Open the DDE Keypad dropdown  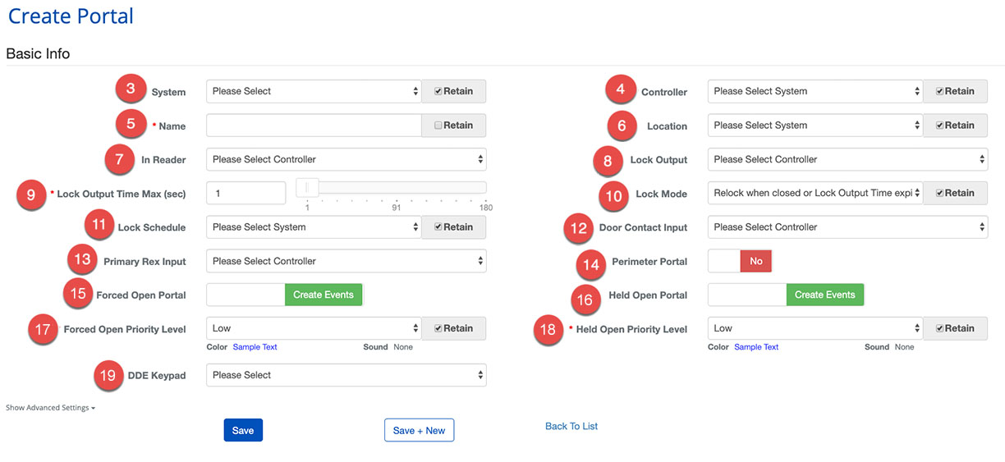tap(346, 375)
